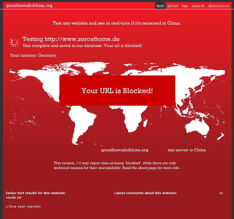Click the arrow bullet before Give your reaction
The image size is (234, 219).
(x=7, y=207)
